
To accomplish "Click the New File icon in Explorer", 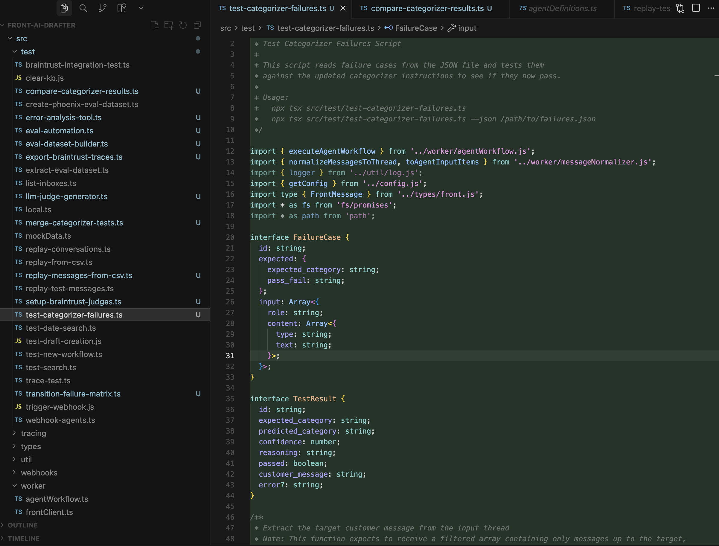I will click(154, 25).
